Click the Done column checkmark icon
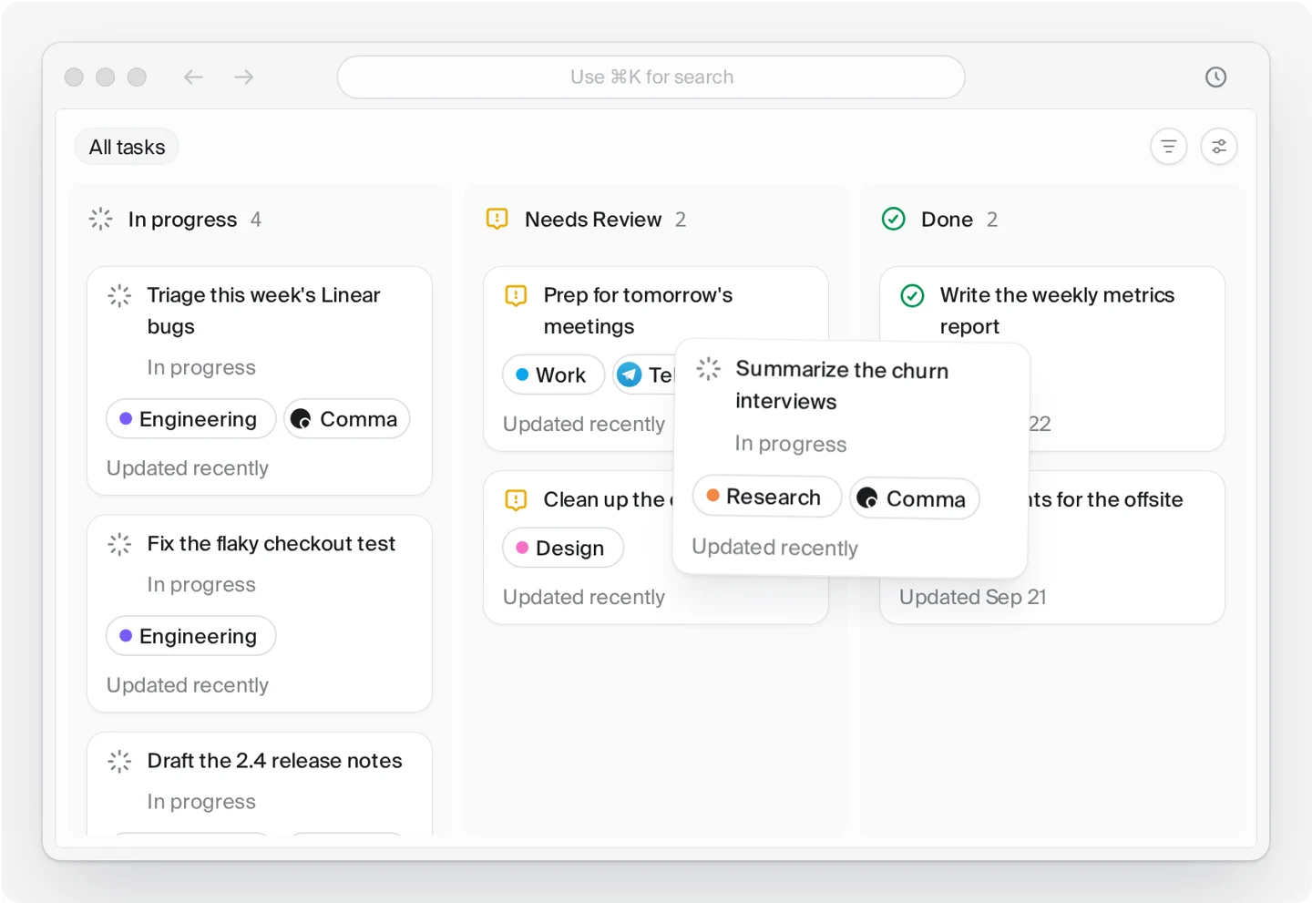This screenshot has height=903, width=1312. [894, 219]
